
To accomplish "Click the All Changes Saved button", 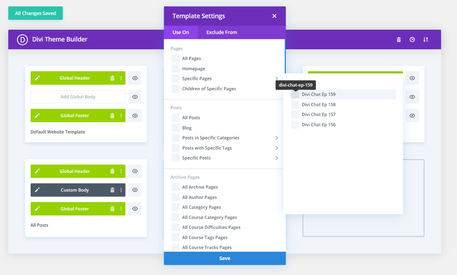I will [x=36, y=13].
